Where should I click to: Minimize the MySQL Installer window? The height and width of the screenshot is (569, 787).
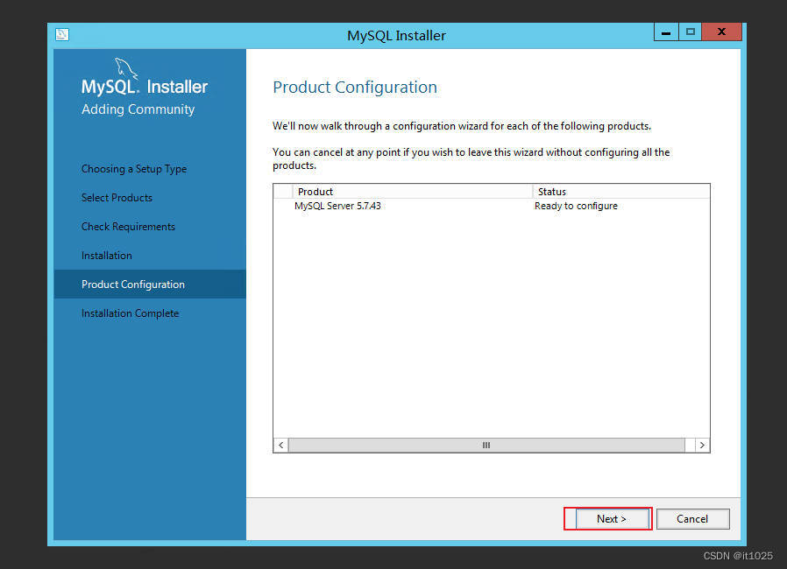click(x=665, y=32)
